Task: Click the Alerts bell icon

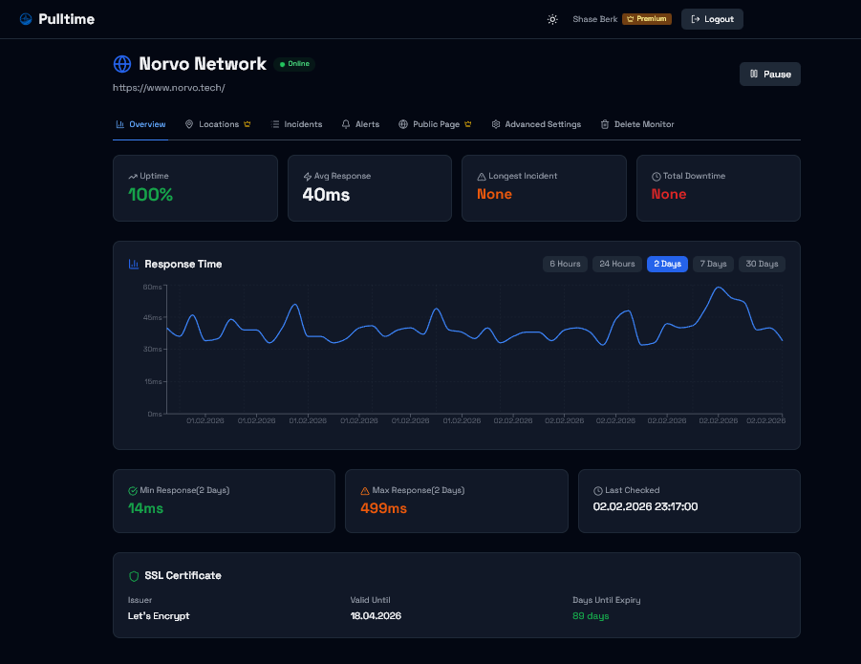Action: tap(346, 124)
